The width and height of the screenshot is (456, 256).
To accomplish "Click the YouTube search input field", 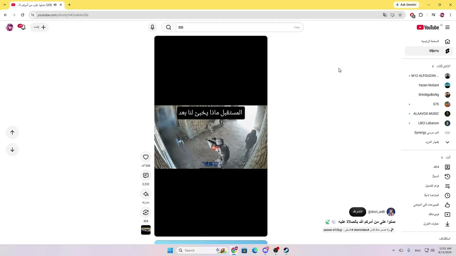I will coord(239,27).
